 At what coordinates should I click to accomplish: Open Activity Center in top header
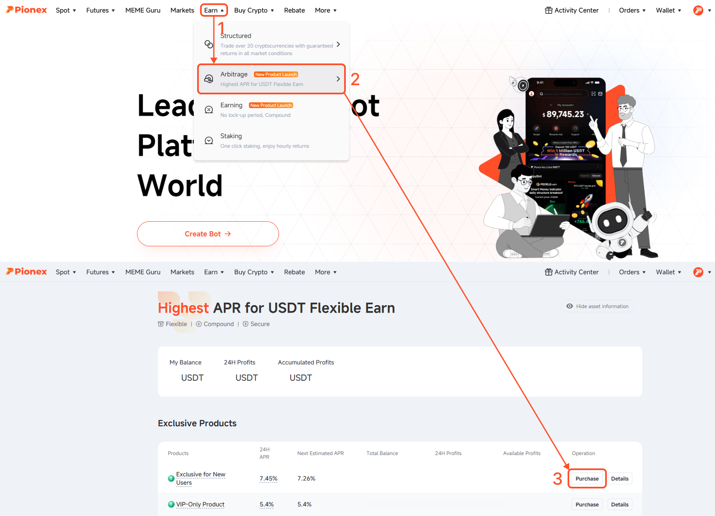point(572,10)
